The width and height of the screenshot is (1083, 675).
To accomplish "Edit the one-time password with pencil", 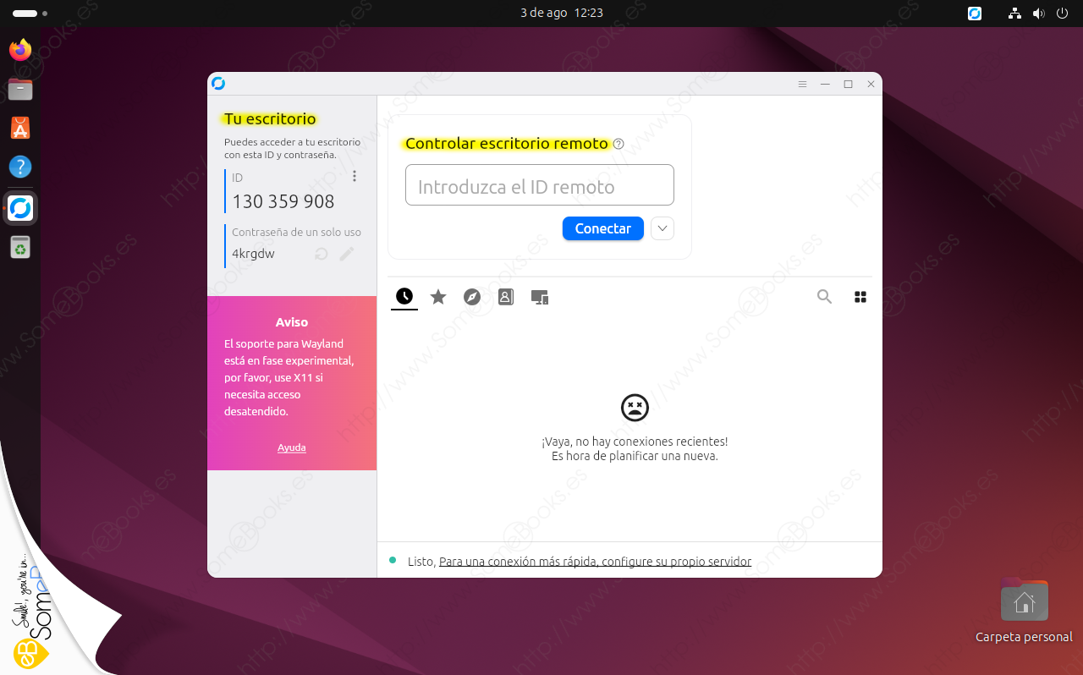I will click(x=347, y=254).
